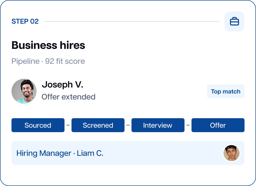The image size is (256, 186).
Task: Click the Joseph V. name
Action: (62, 85)
